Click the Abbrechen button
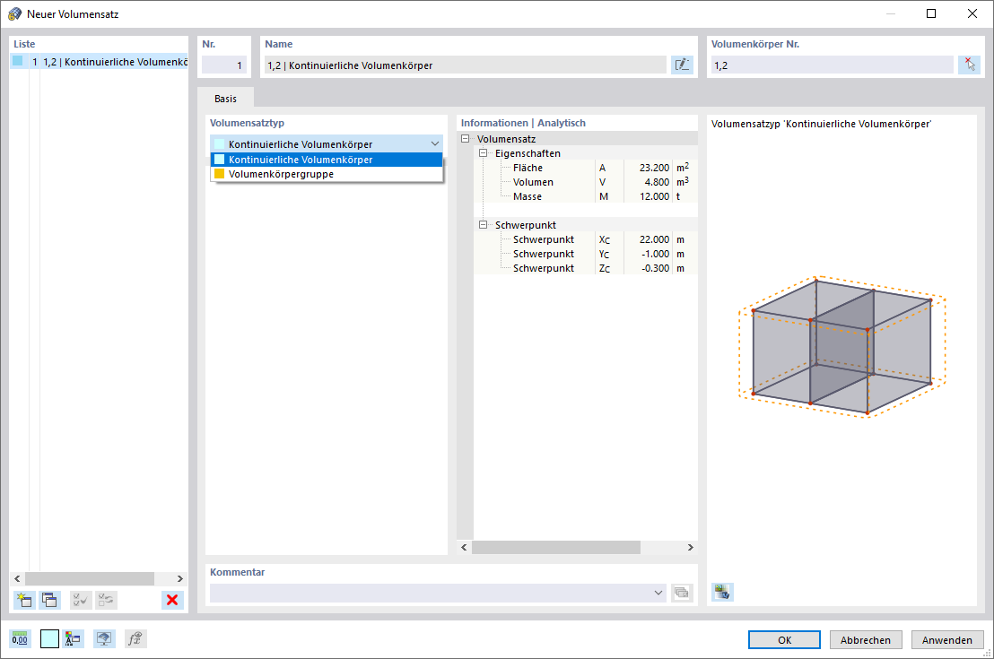The width and height of the screenshot is (994, 659). (x=866, y=640)
